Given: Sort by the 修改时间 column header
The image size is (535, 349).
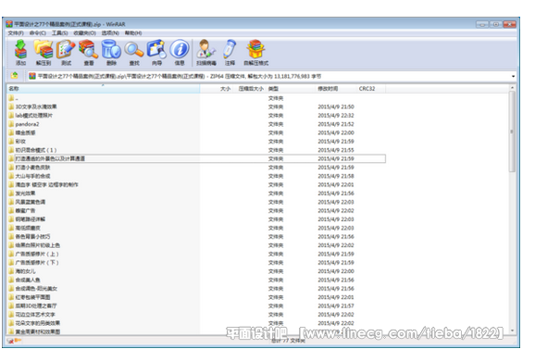Looking at the screenshot, I should 336,89.
